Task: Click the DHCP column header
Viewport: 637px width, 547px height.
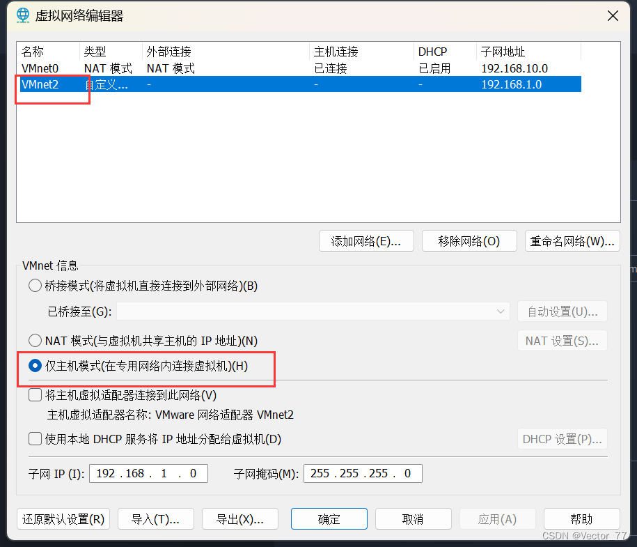Action: (x=446, y=52)
